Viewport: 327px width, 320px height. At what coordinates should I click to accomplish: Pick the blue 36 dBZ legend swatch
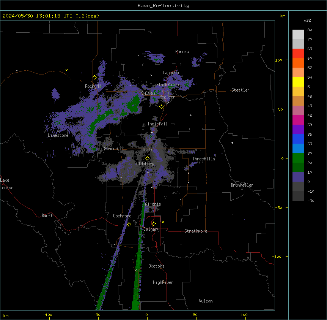[298, 139]
